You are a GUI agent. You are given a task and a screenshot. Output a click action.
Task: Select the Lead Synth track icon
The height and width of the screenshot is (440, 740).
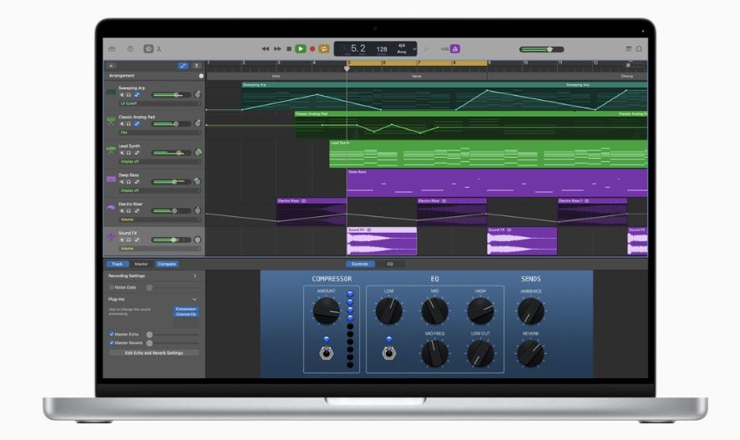pyautogui.click(x=111, y=150)
